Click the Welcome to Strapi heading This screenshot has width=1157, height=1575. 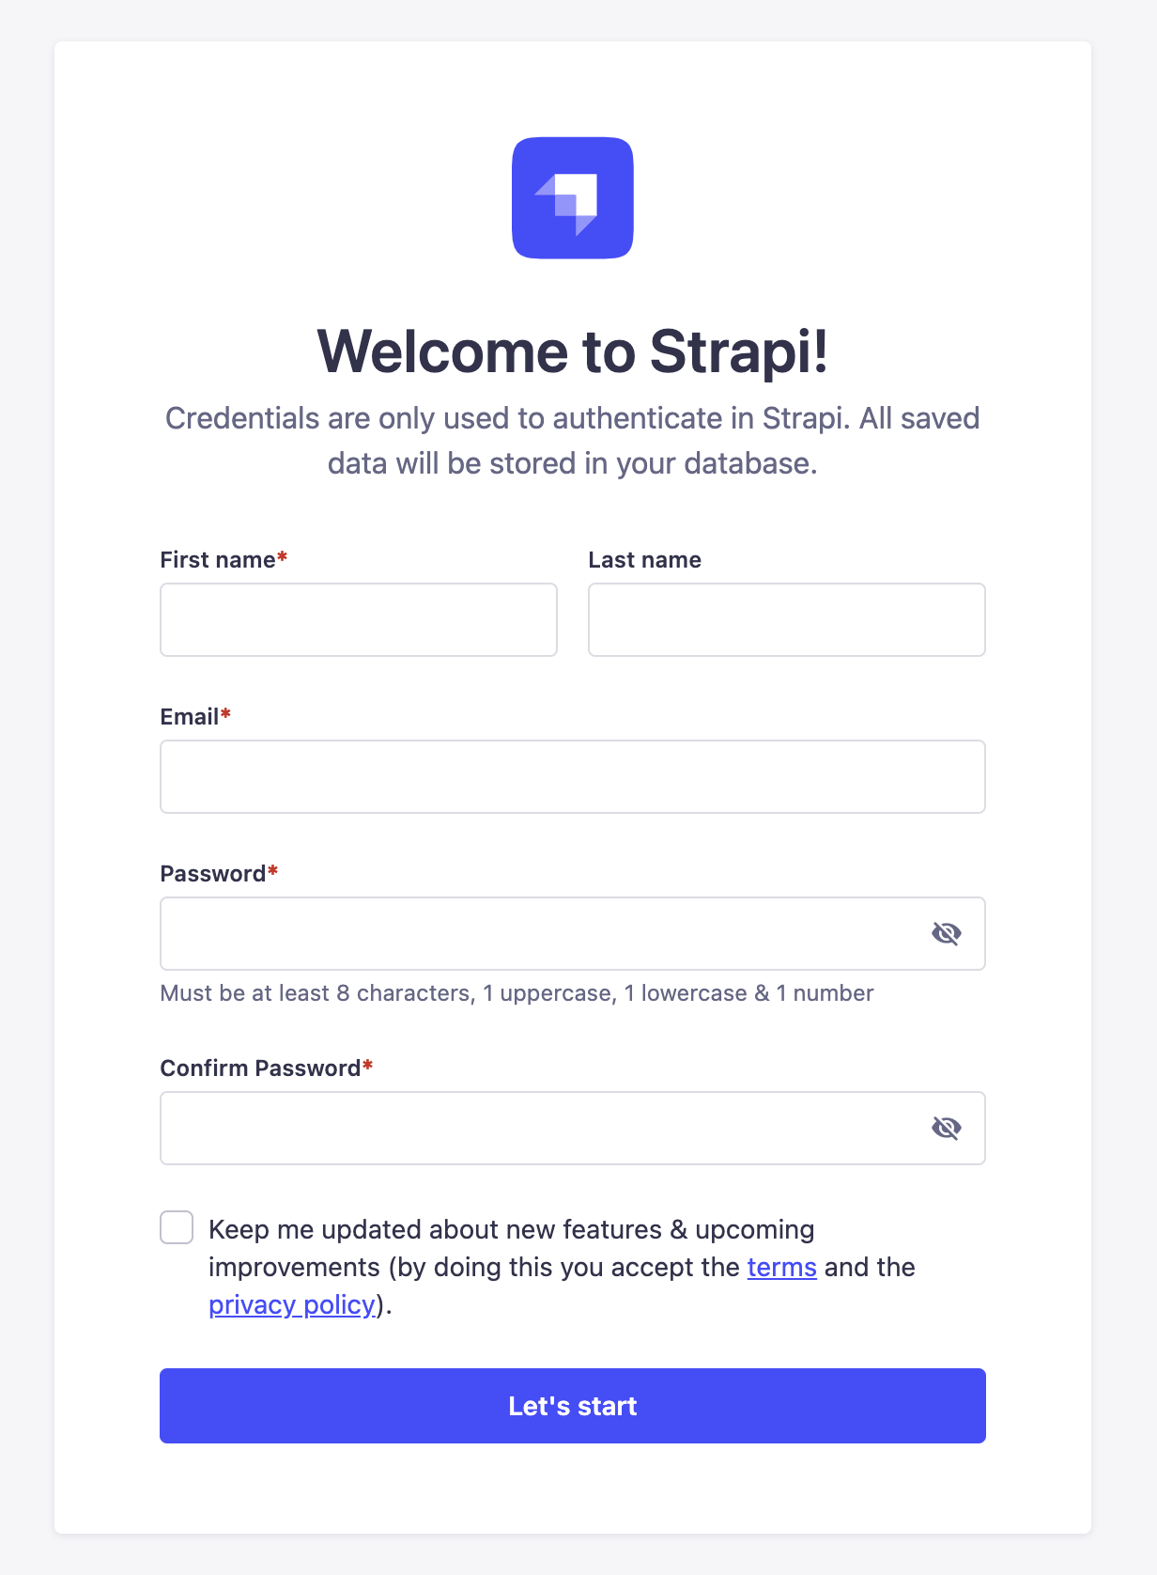pos(573,351)
